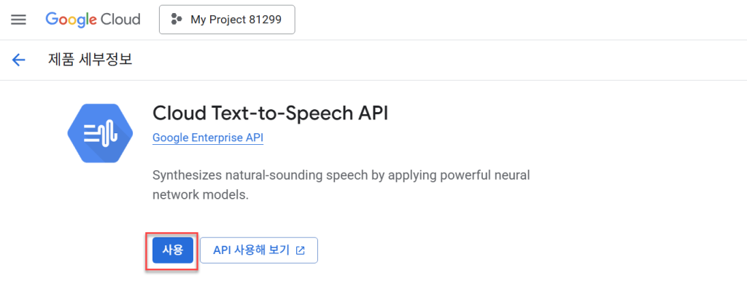Click the 제품 세부정보 page heading
Screen dimensions: 747x297
[x=90, y=60]
